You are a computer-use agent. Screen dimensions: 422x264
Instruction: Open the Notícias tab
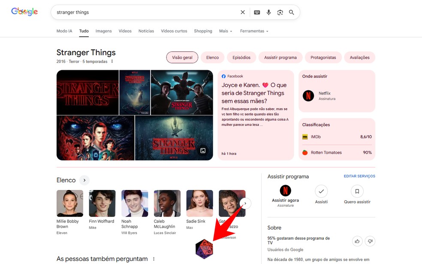tap(146, 31)
